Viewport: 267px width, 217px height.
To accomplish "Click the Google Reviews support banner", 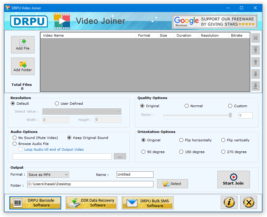I will [214, 22].
